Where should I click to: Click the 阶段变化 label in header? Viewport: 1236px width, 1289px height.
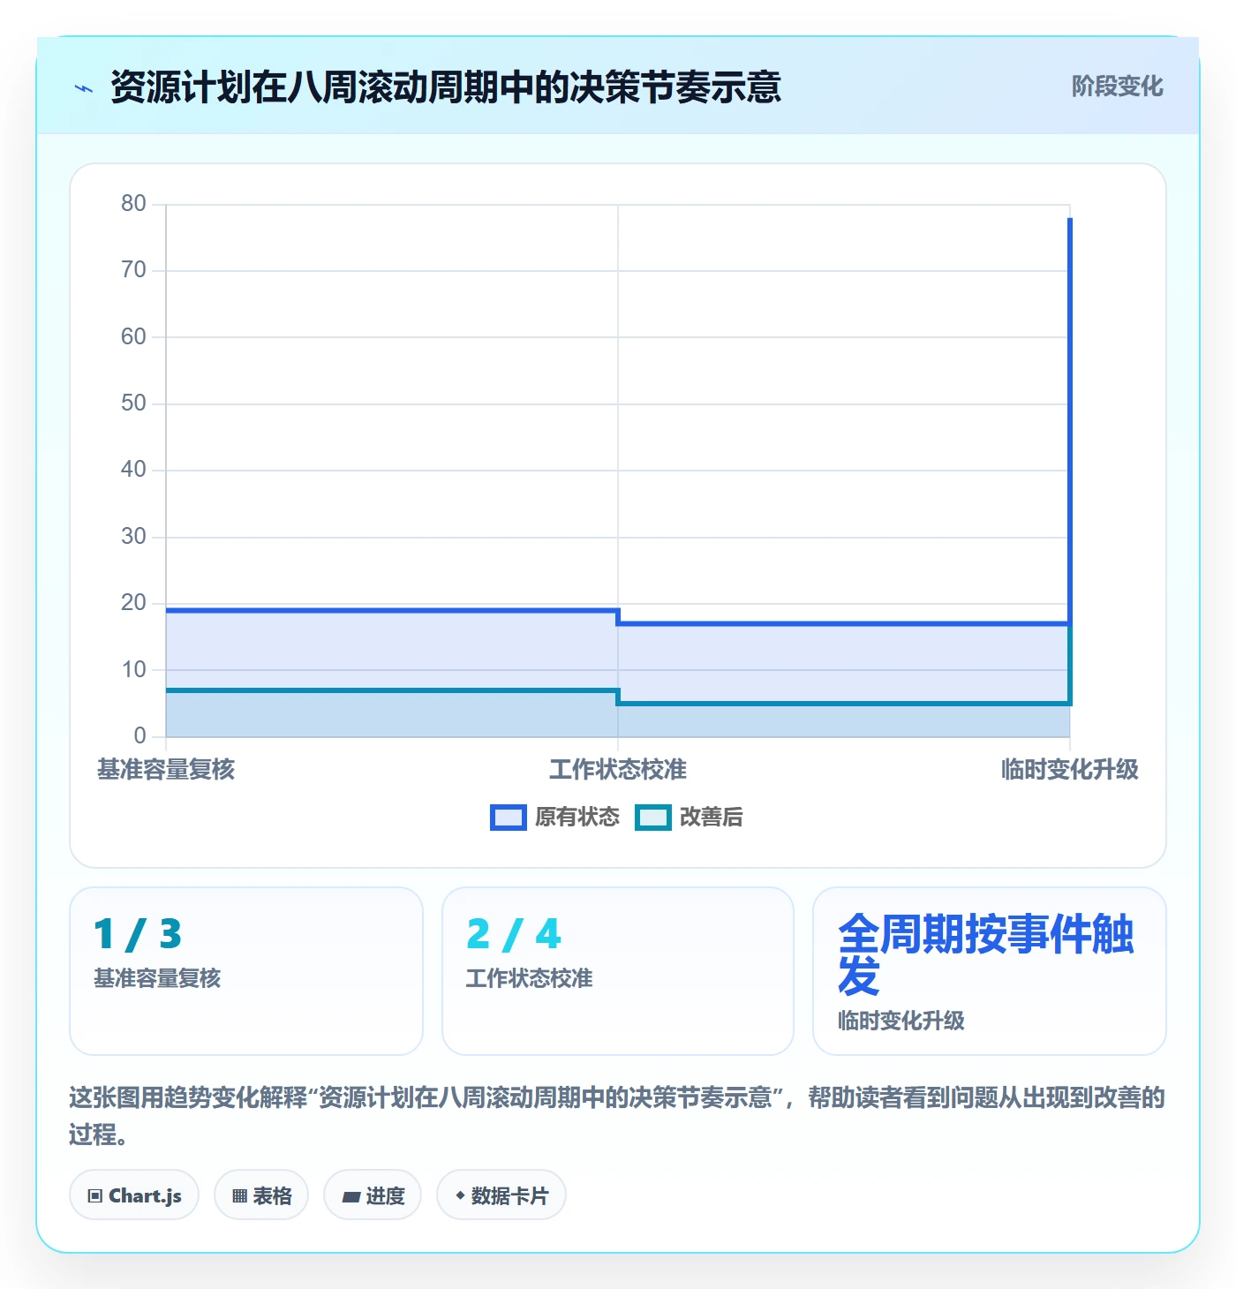1117,87
